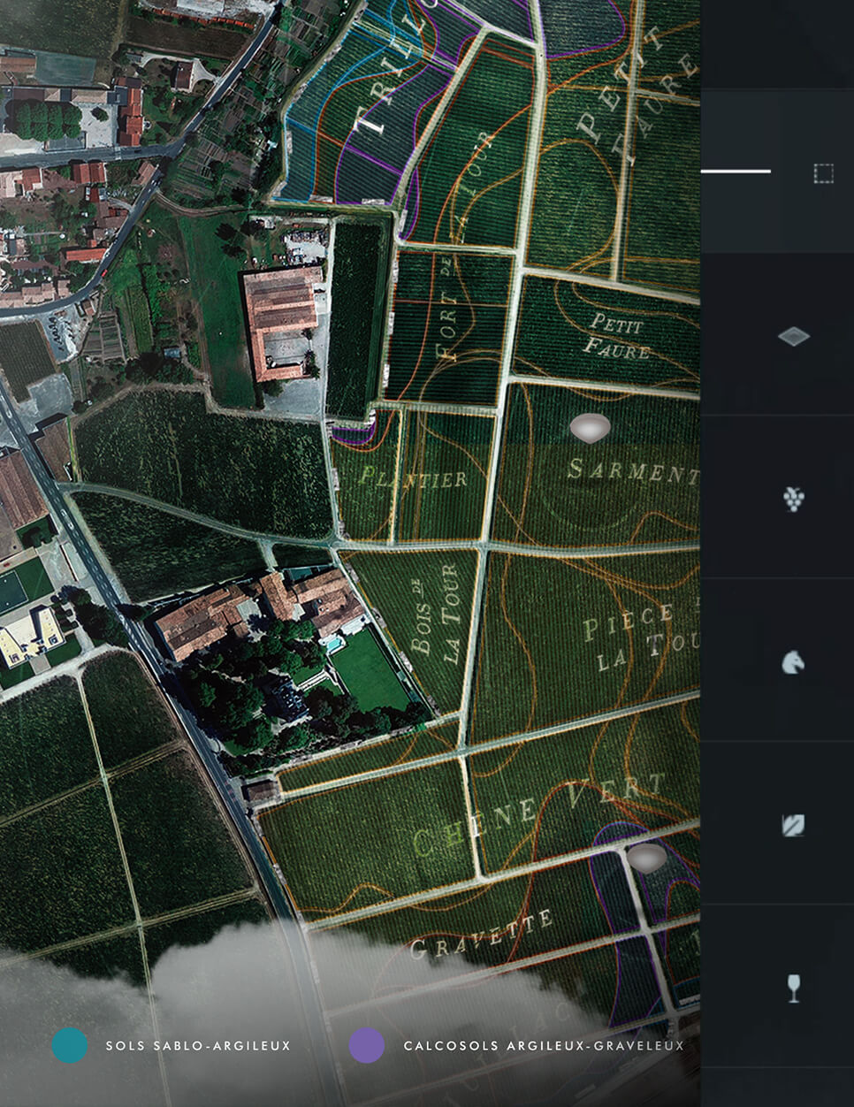Screen dimensions: 854x1107
Task: Select the wine glass icon
Action: [x=794, y=988]
